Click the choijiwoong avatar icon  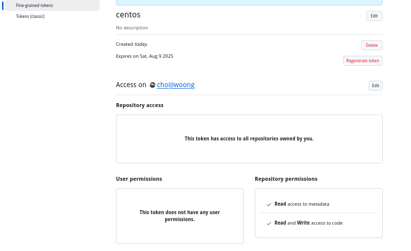152,85
